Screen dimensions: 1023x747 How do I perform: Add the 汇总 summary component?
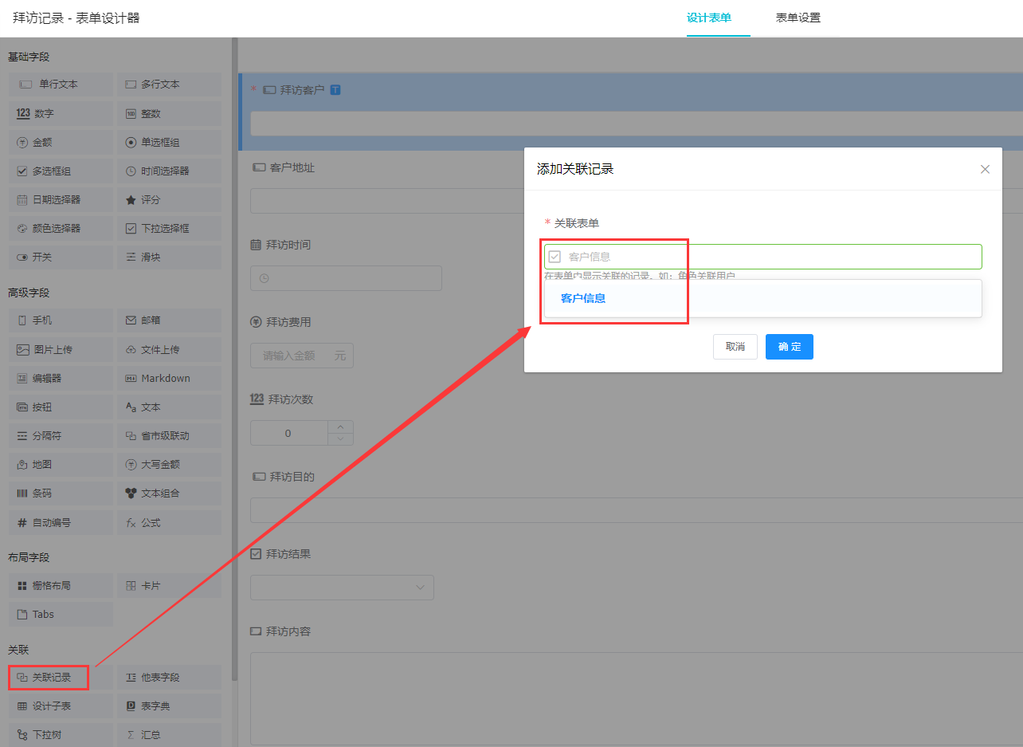click(170, 734)
